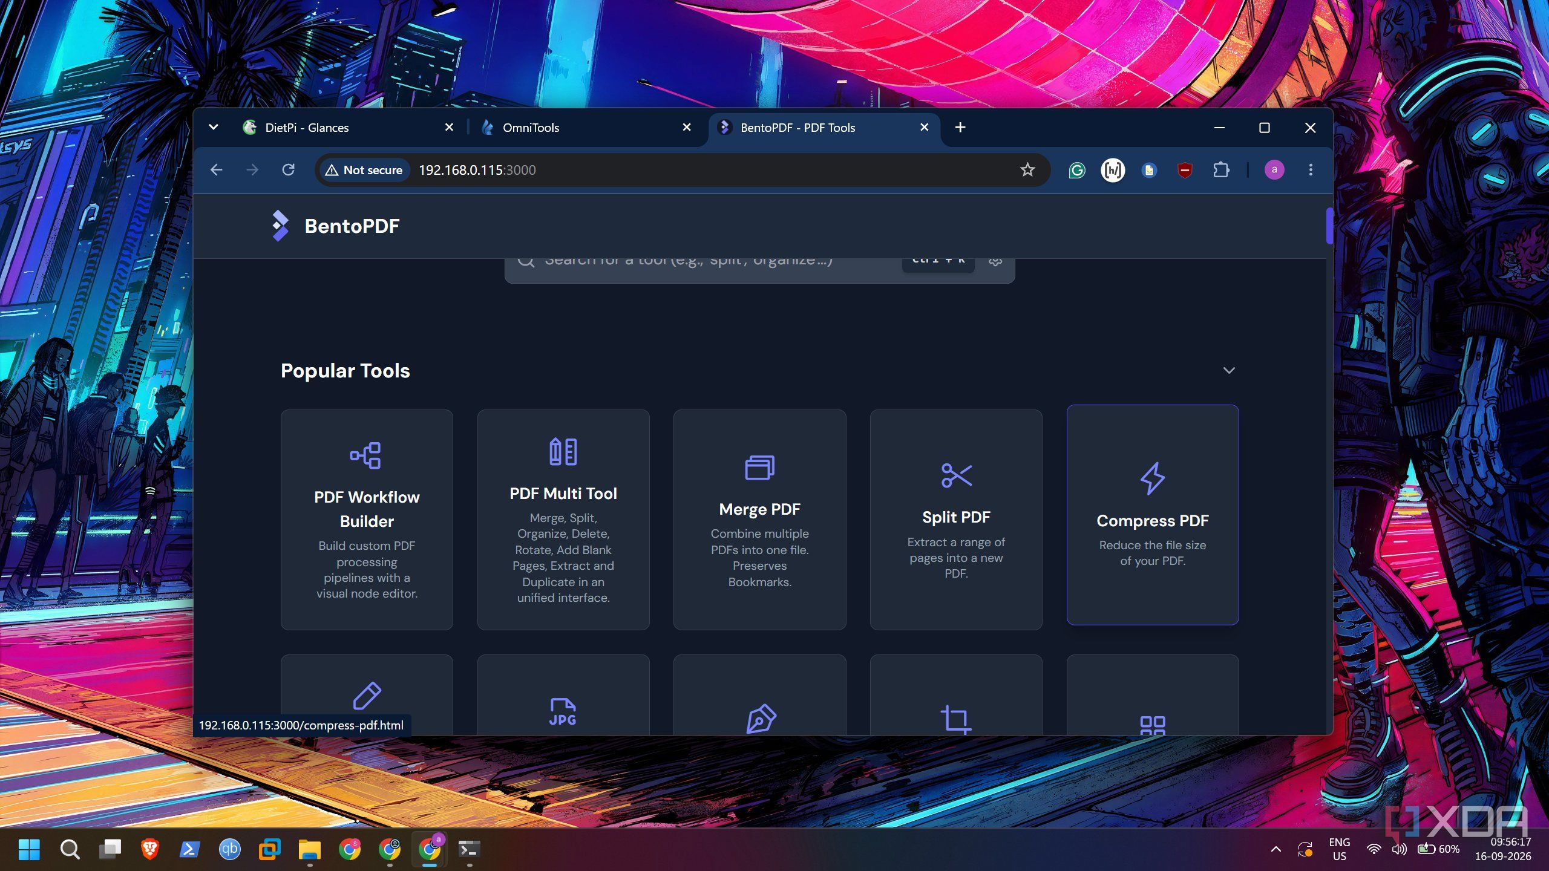Open the Merge PDF tool

(x=759, y=520)
